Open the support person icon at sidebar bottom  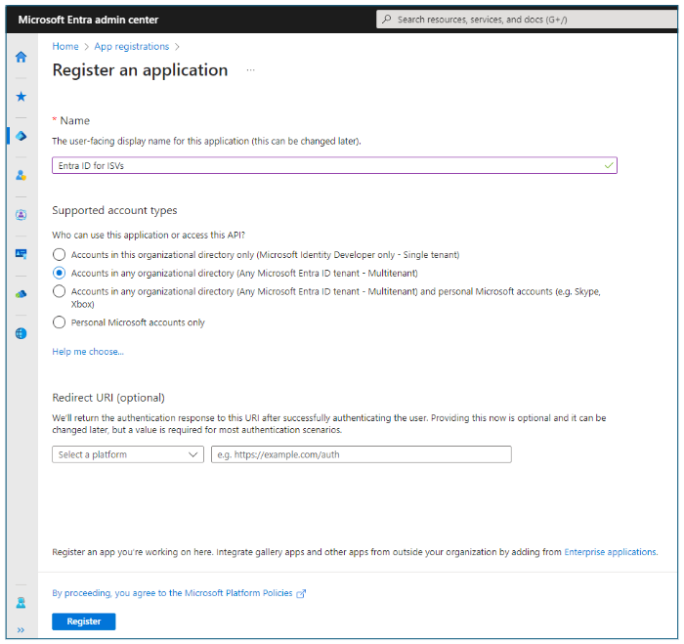pos(21,603)
